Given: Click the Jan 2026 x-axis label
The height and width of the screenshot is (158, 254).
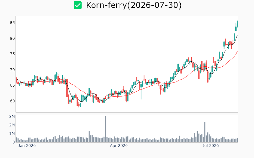Looking at the screenshot, I should tap(27, 146).
